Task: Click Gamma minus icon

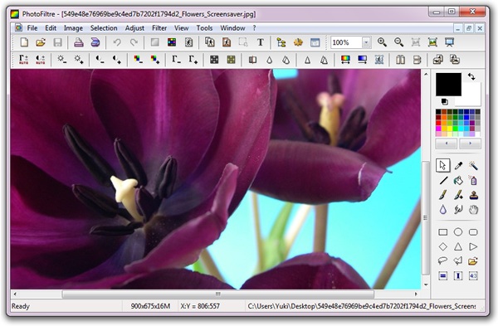Action: point(176,60)
